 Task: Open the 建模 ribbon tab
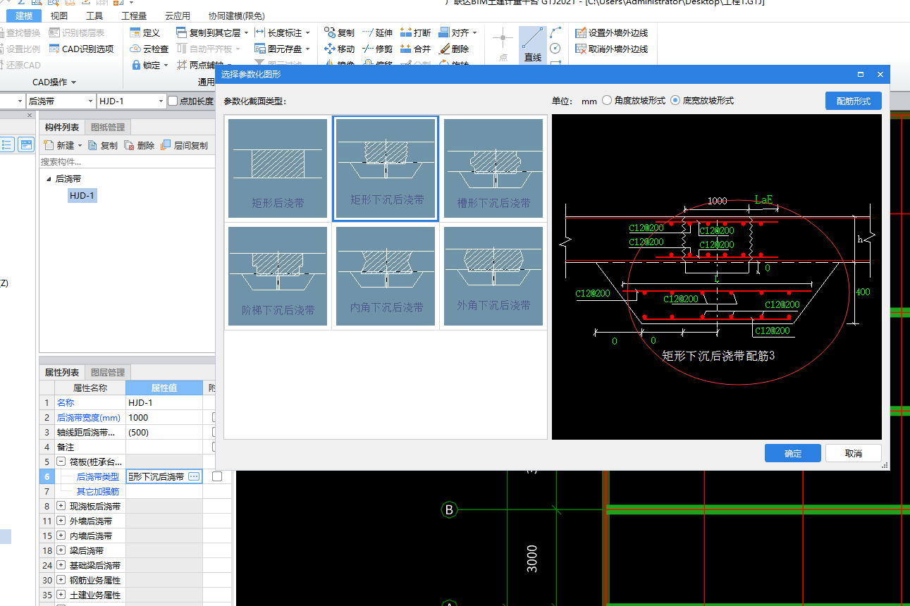tap(24, 16)
